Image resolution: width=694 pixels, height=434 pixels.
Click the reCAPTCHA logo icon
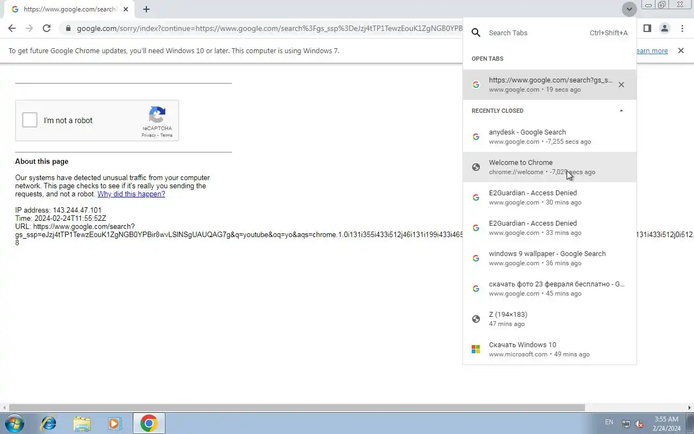point(157,114)
